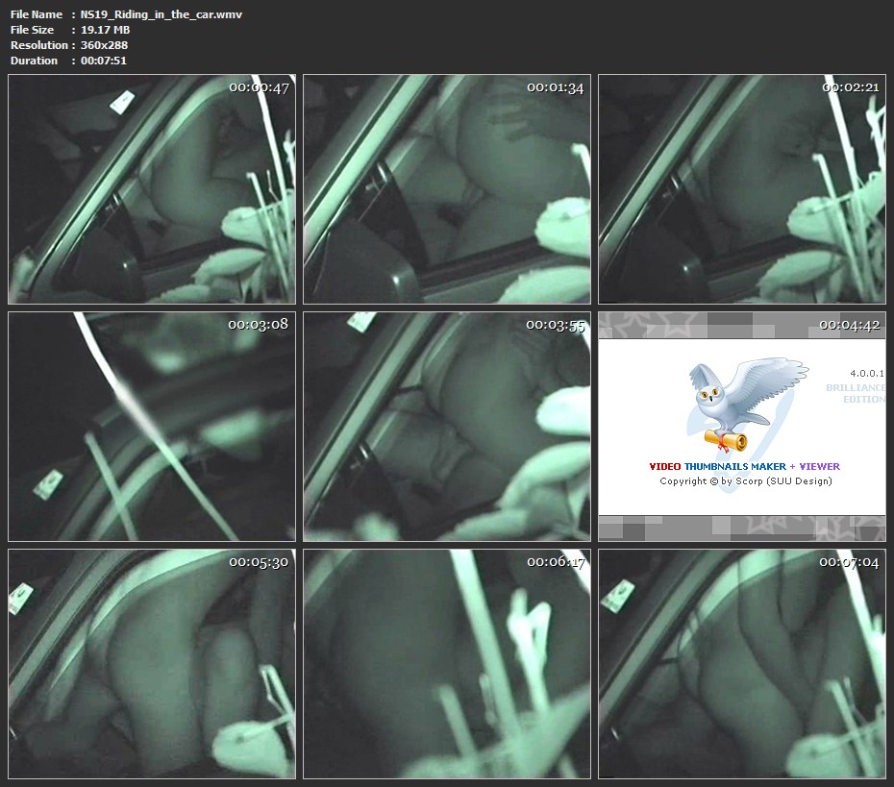Click the VIDEO THUMBNAILS MAKER + VIEWER title
Image resolution: width=894 pixels, height=787 pixels.
[744, 467]
